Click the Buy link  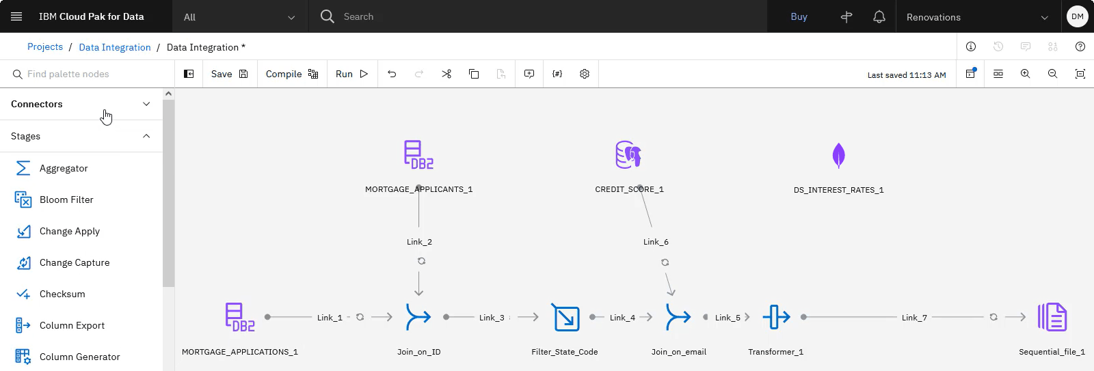(799, 16)
